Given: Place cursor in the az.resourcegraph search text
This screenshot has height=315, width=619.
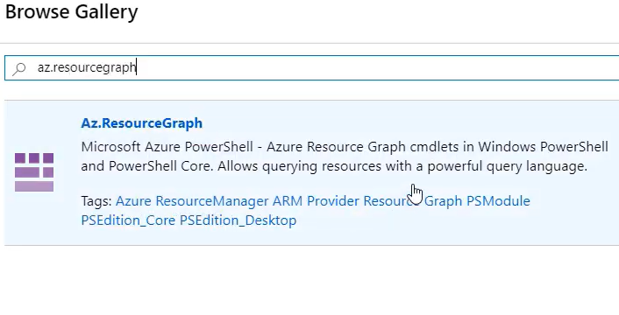Looking at the screenshot, I should tap(87, 67).
